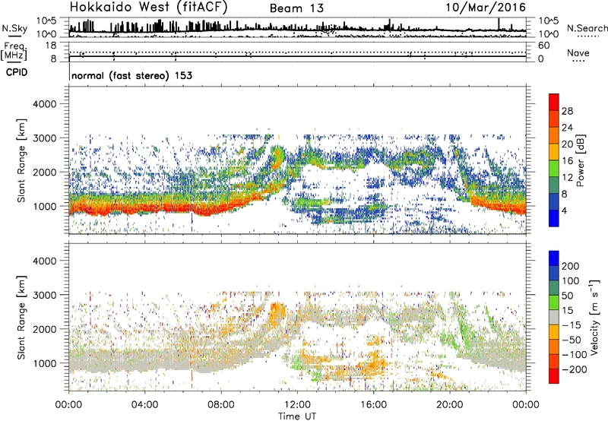Image resolution: width=608 pixels, height=421 pixels.
Task: Click the '16:00' time axis label
Action: click(x=373, y=405)
